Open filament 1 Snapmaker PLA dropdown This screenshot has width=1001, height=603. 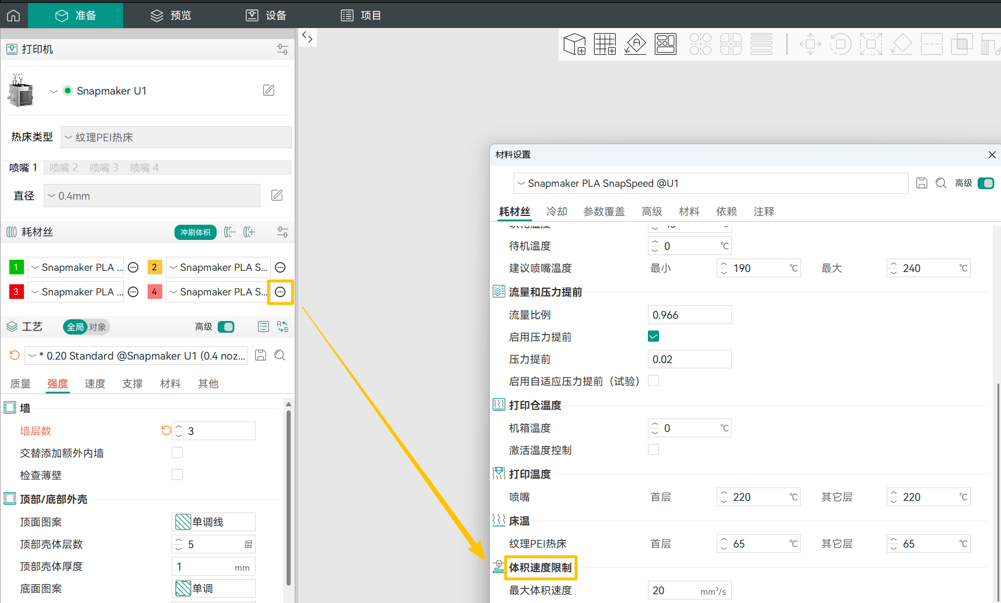click(x=76, y=267)
